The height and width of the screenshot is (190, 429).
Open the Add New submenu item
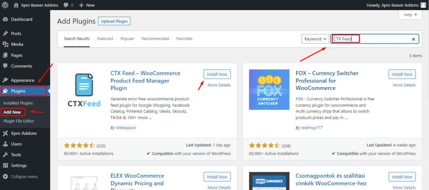tap(12, 112)
